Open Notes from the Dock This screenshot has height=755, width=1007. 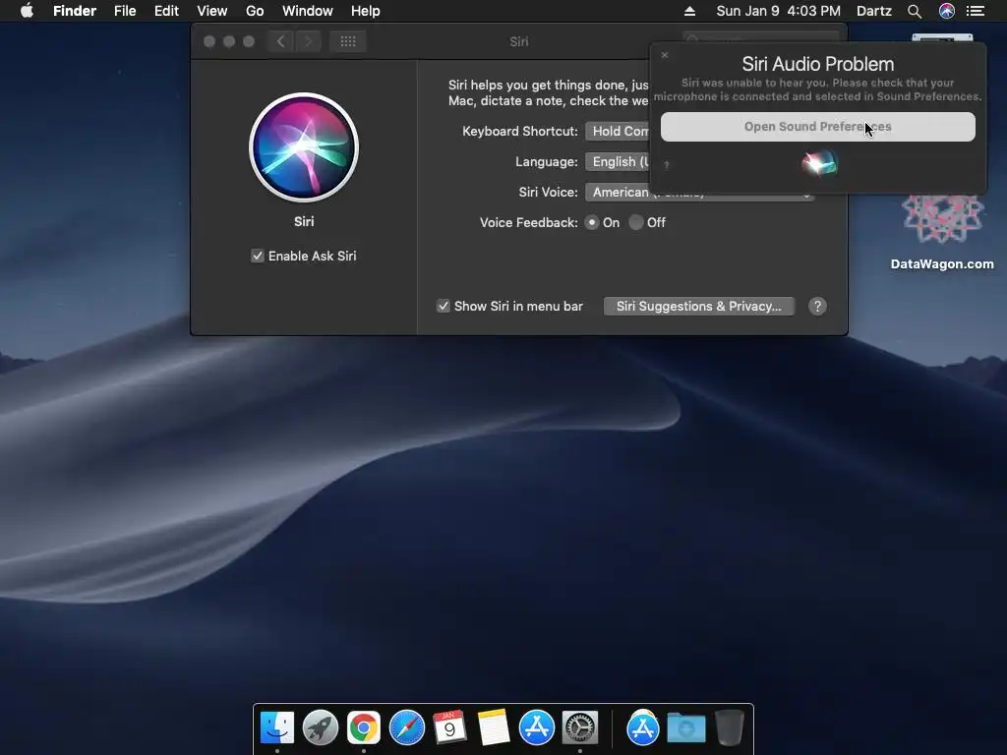tap(494, 727)
